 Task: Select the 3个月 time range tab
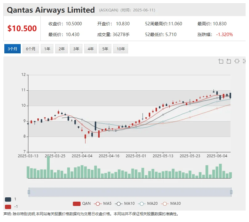12,49
